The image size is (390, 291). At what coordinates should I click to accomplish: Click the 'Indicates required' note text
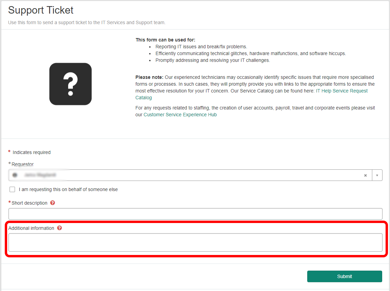point(32,152)
